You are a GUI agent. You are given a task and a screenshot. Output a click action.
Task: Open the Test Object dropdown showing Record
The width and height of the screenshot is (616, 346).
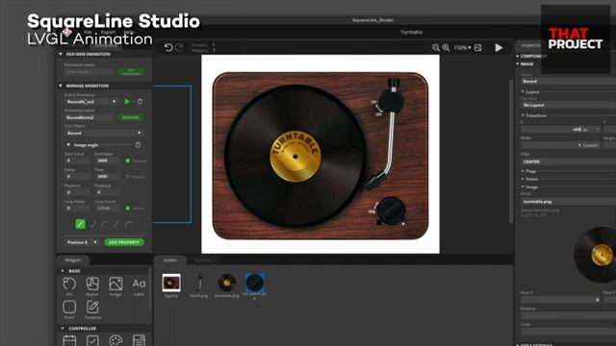click(x=103, y=133)
